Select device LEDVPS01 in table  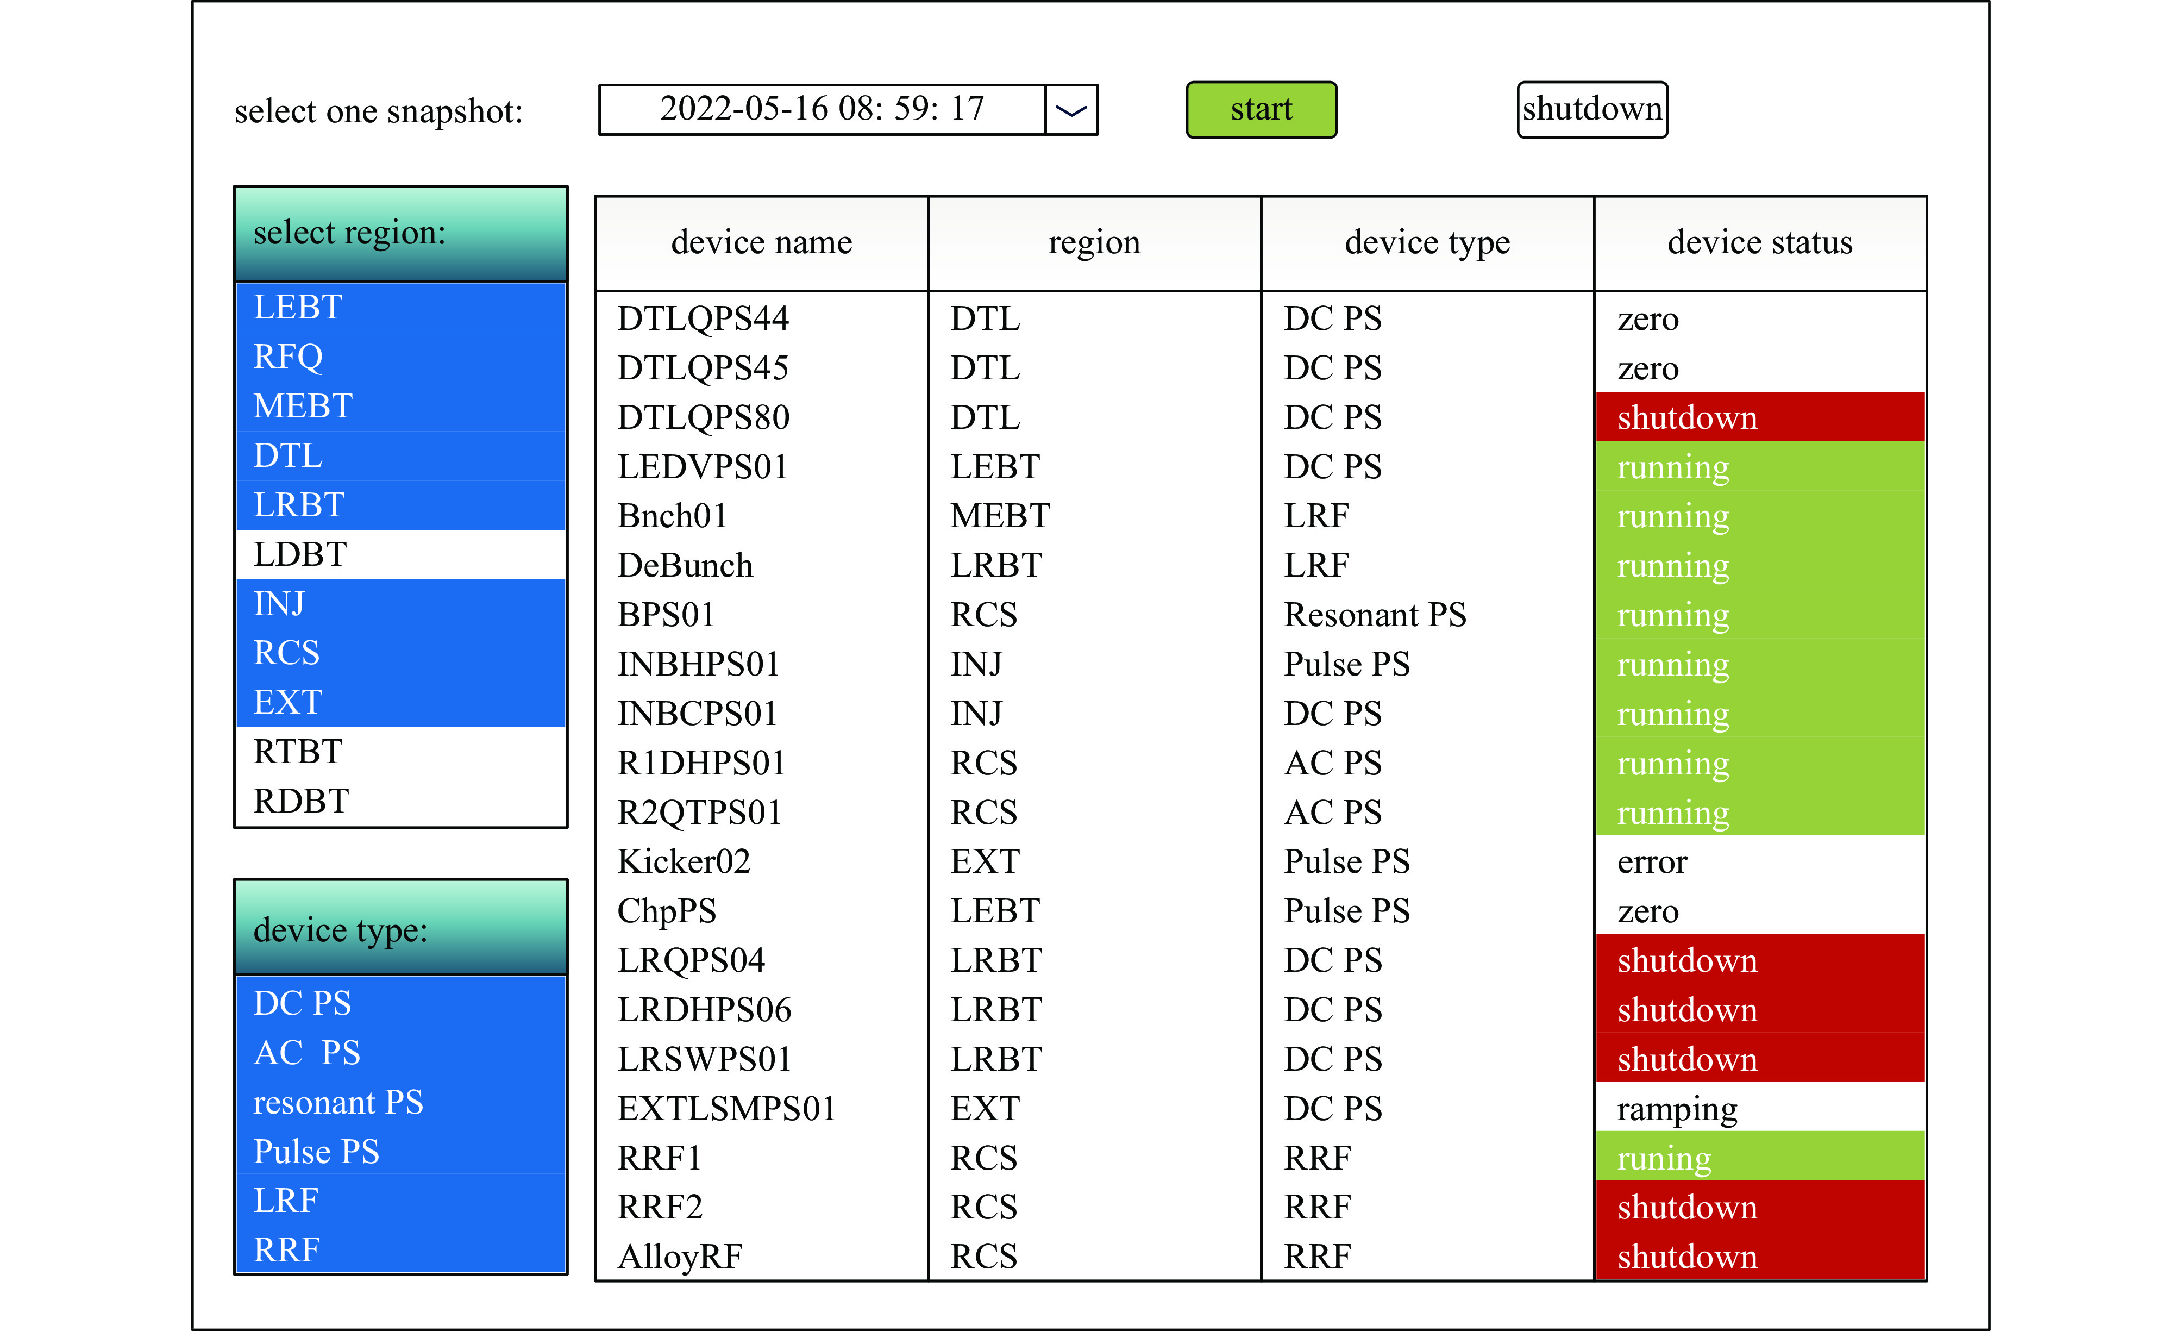point(702,467)
